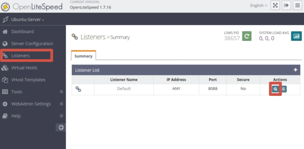304x149 pixels.
Task: Click the Secure column header
Action: [x=243, y=80]
